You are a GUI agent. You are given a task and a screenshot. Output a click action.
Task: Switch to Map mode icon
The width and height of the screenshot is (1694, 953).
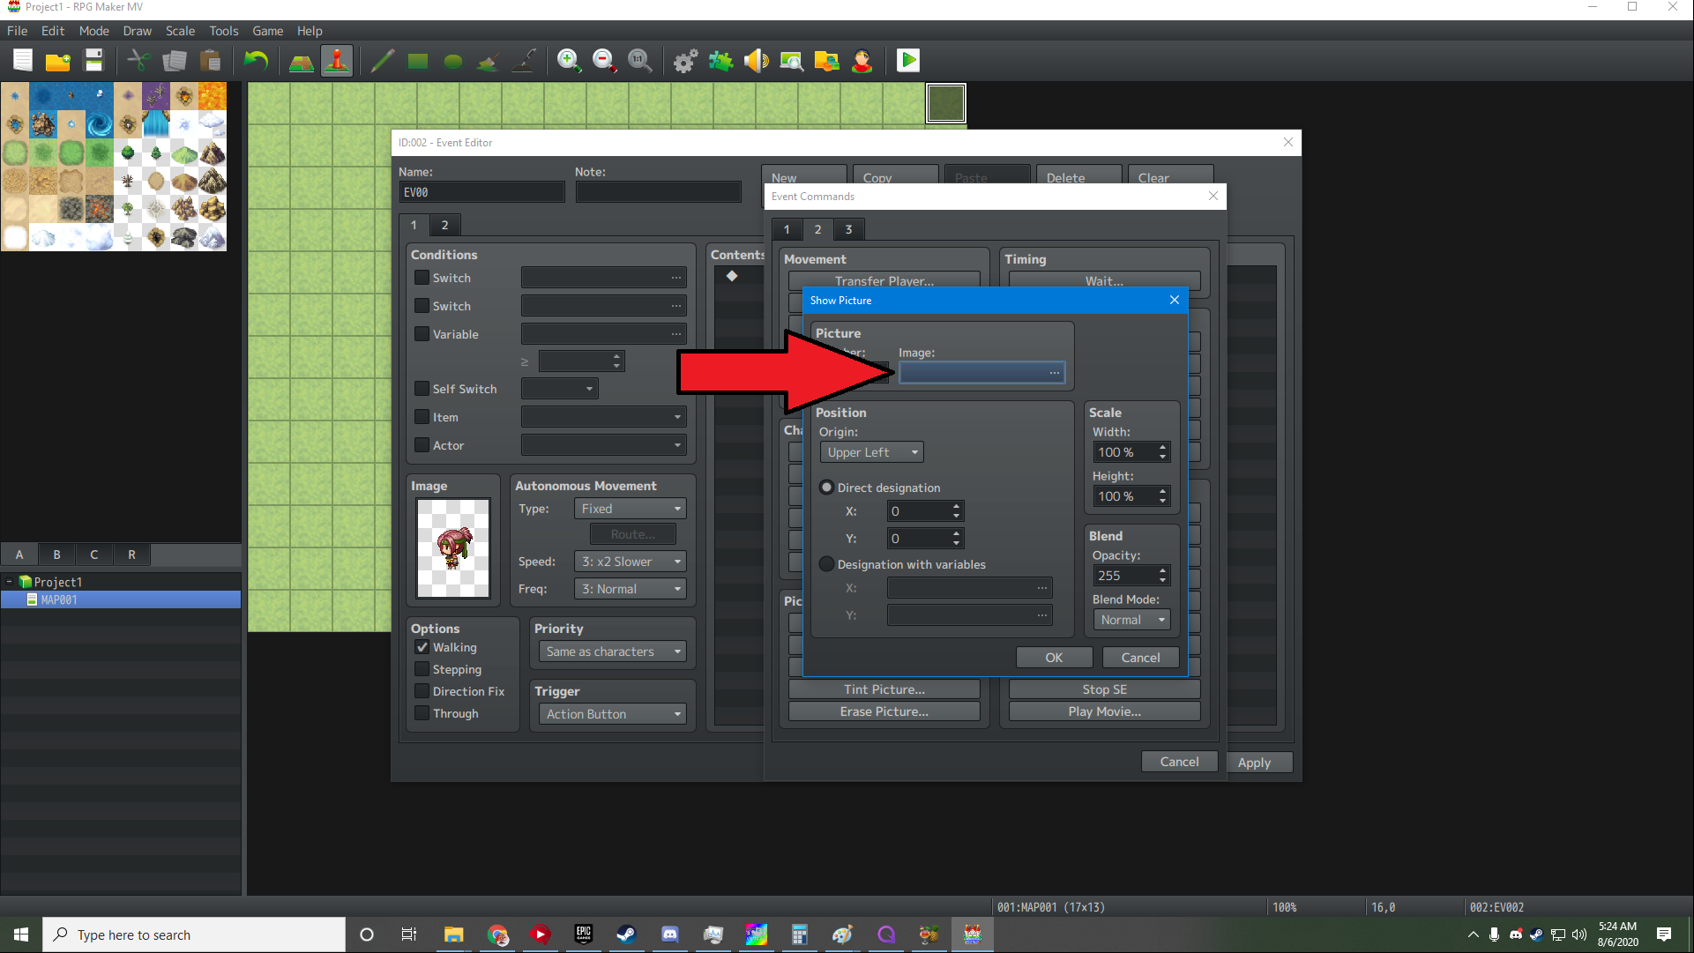pyautogui.click(x=302, y=60)
